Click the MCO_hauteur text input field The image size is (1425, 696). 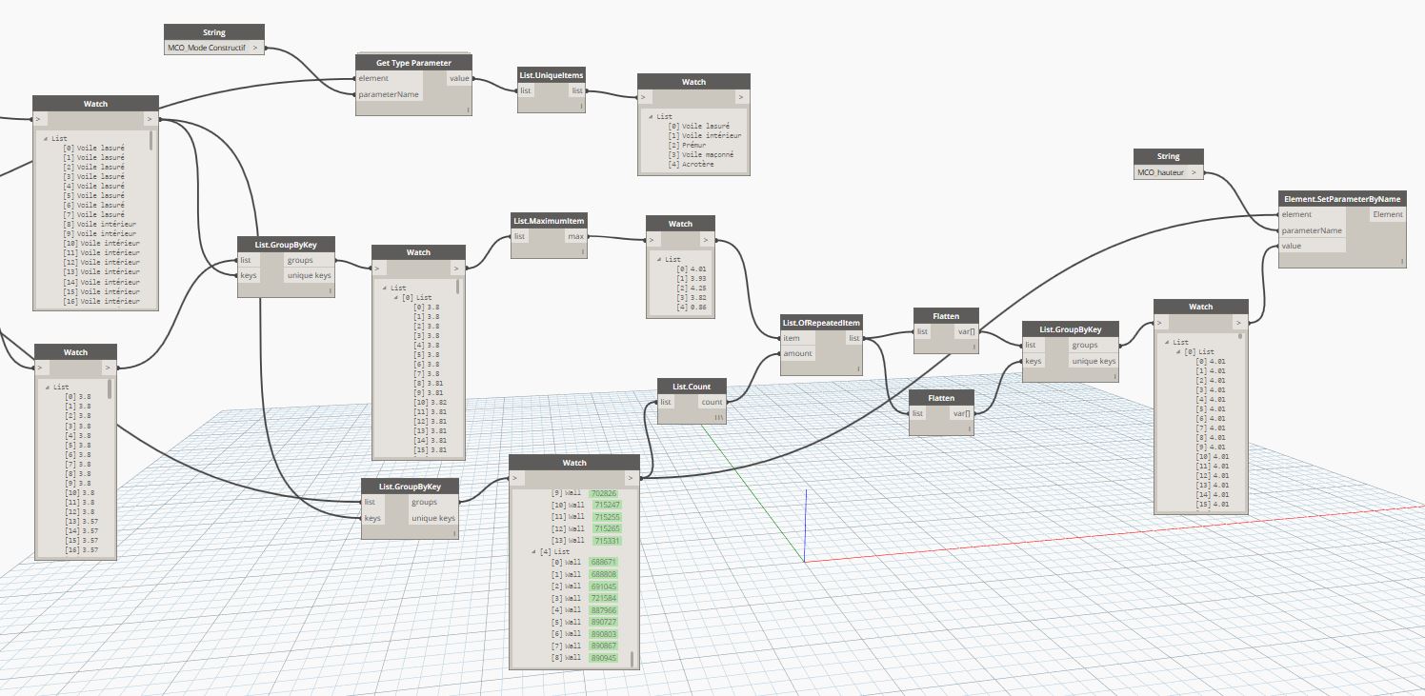pyautogui.click(x=1160, y=172)
